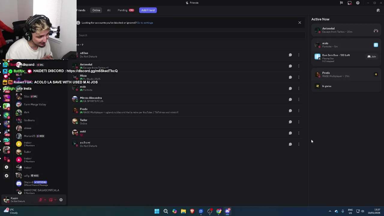Open Windows taskbar Search
This screenshot has height=216, width=384.
click(x=166, y=211)
